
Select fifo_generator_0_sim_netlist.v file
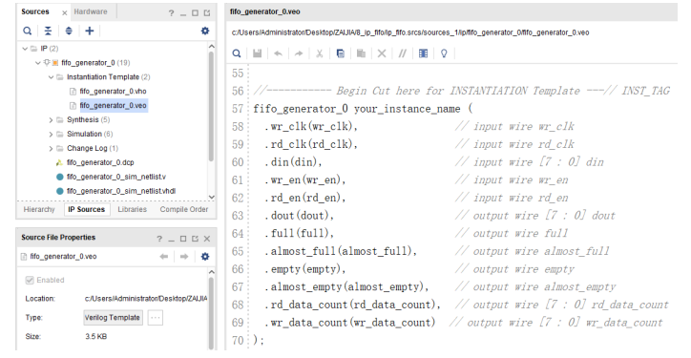pos(116,177)
